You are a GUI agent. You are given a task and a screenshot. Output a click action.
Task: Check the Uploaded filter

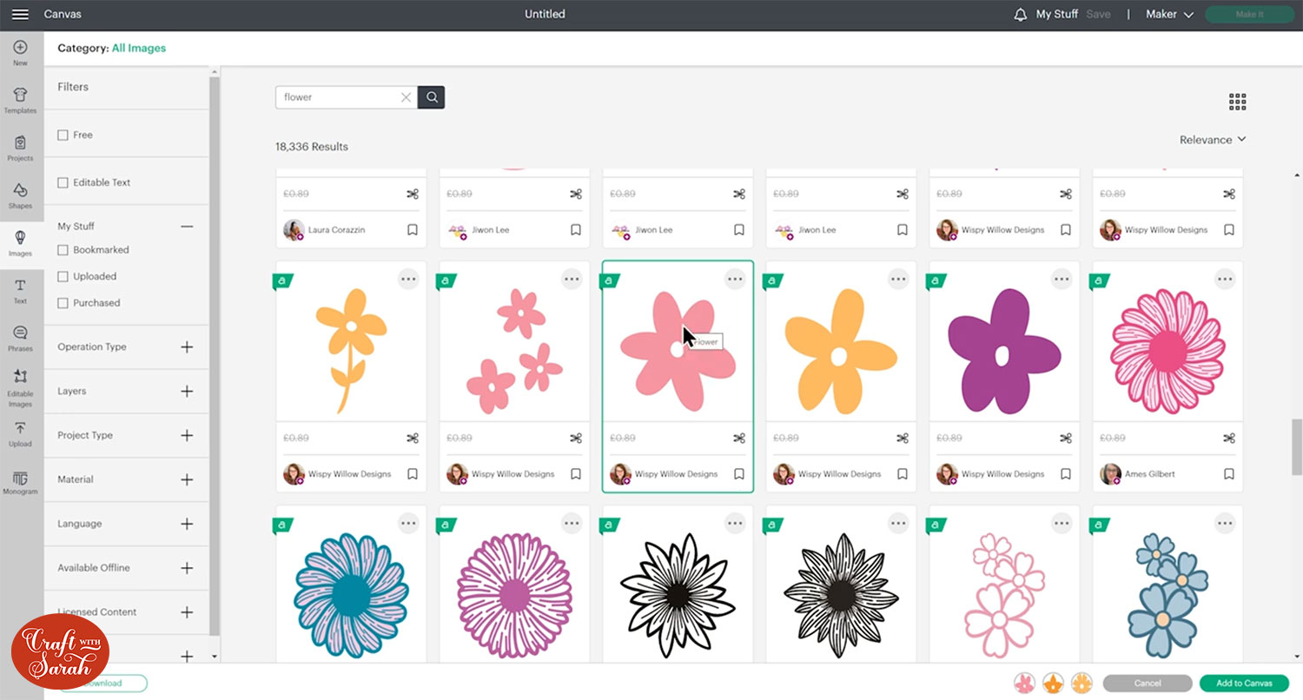pos(63,276)
